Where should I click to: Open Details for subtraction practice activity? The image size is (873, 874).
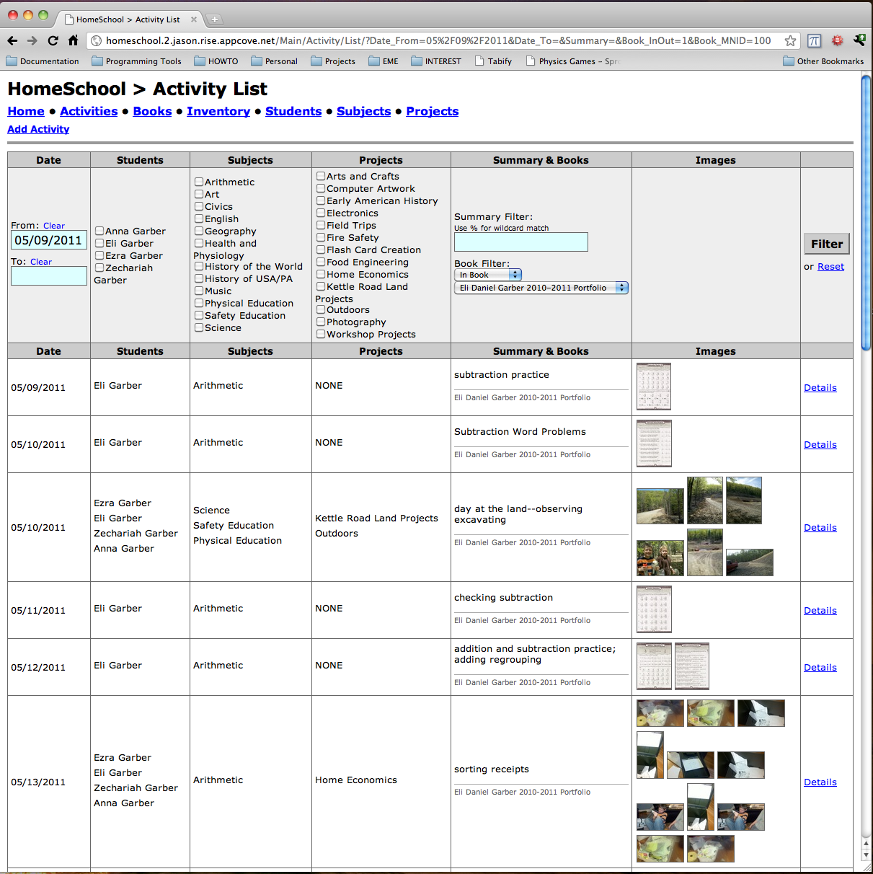[x=820, y=388]
